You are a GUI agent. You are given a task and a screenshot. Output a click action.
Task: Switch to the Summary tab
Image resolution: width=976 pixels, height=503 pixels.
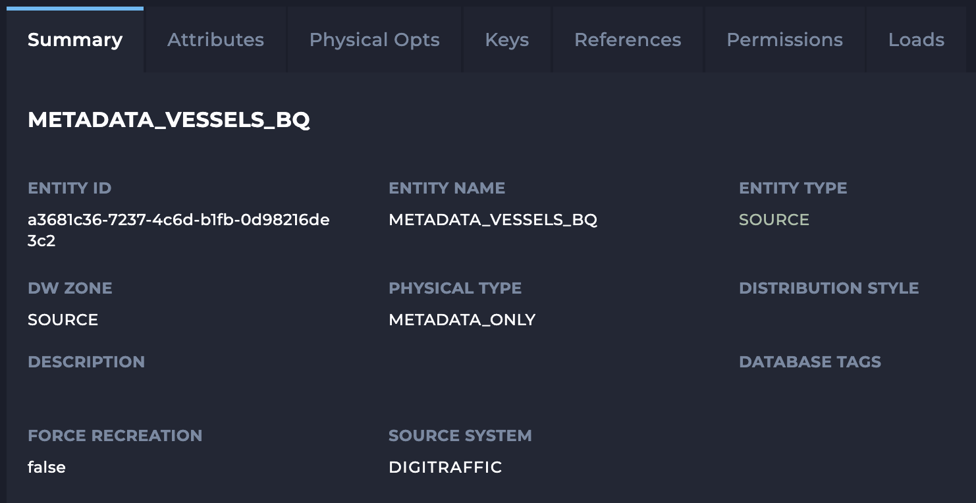(75, 40)
